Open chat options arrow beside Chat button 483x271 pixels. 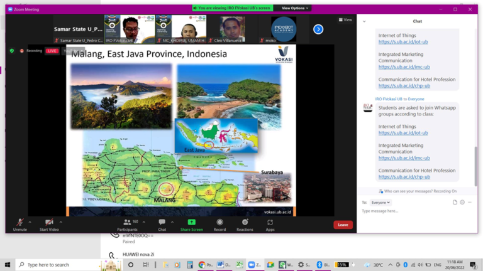pos(172,222)
